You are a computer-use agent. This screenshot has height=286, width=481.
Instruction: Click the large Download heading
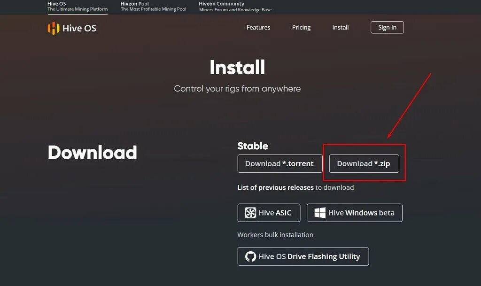[x=93, y=152]
